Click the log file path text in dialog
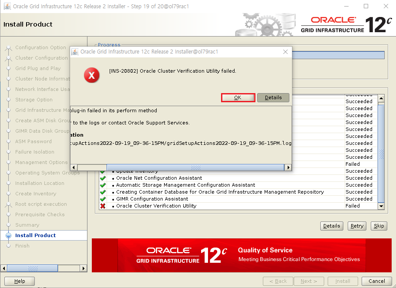The height and width of the screenshot is (288, 396). [181, 143]
